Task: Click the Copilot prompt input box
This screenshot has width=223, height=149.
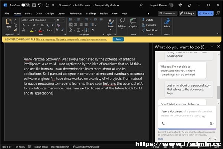Action: 187,118
